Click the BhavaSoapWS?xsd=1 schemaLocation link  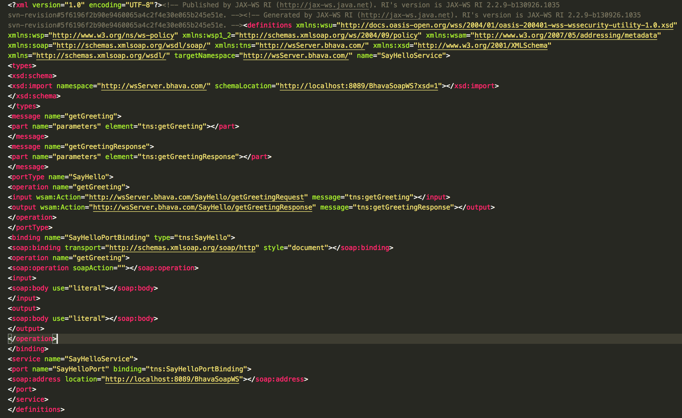click(x=359, y=86)
